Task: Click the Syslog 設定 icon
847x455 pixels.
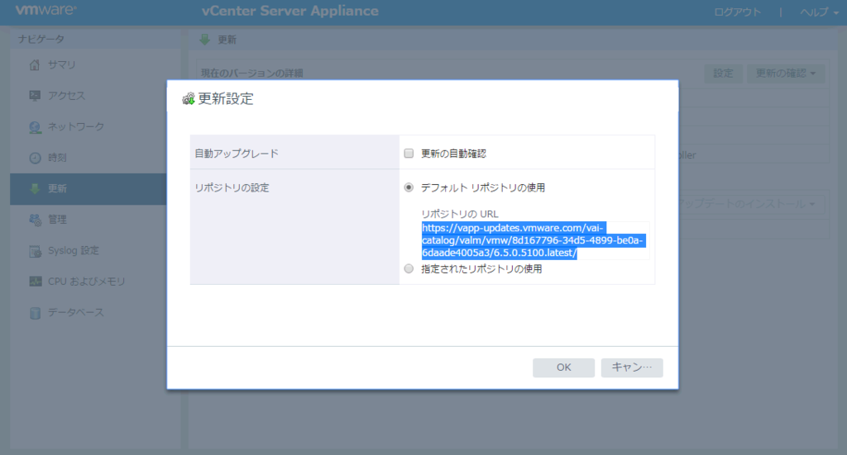Action: [35, 251]
